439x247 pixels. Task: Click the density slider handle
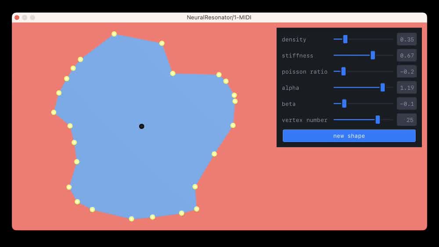coord(345,39)
